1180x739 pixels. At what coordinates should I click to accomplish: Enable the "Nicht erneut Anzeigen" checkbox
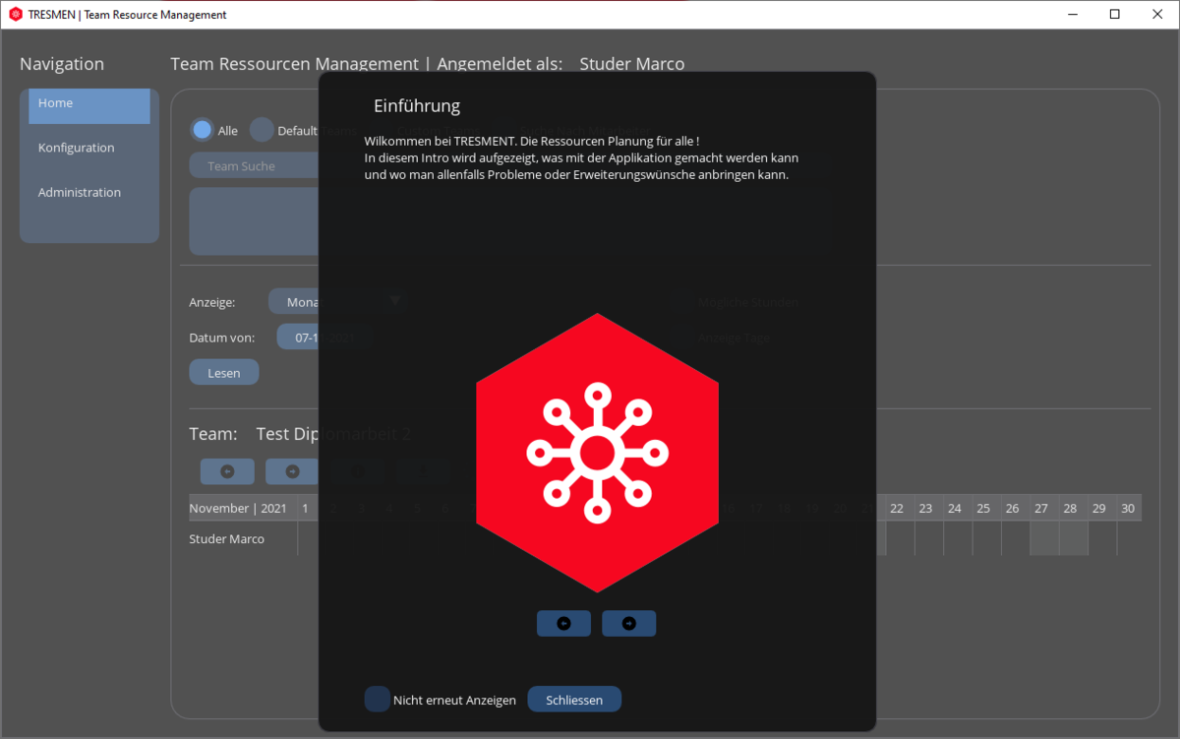378,700
